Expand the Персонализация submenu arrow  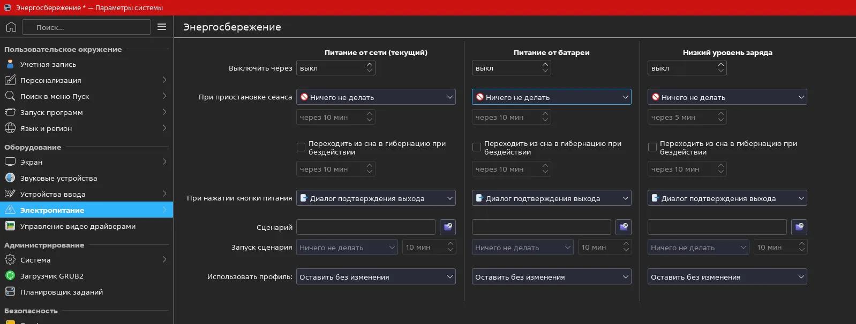[x=164, y=80]
